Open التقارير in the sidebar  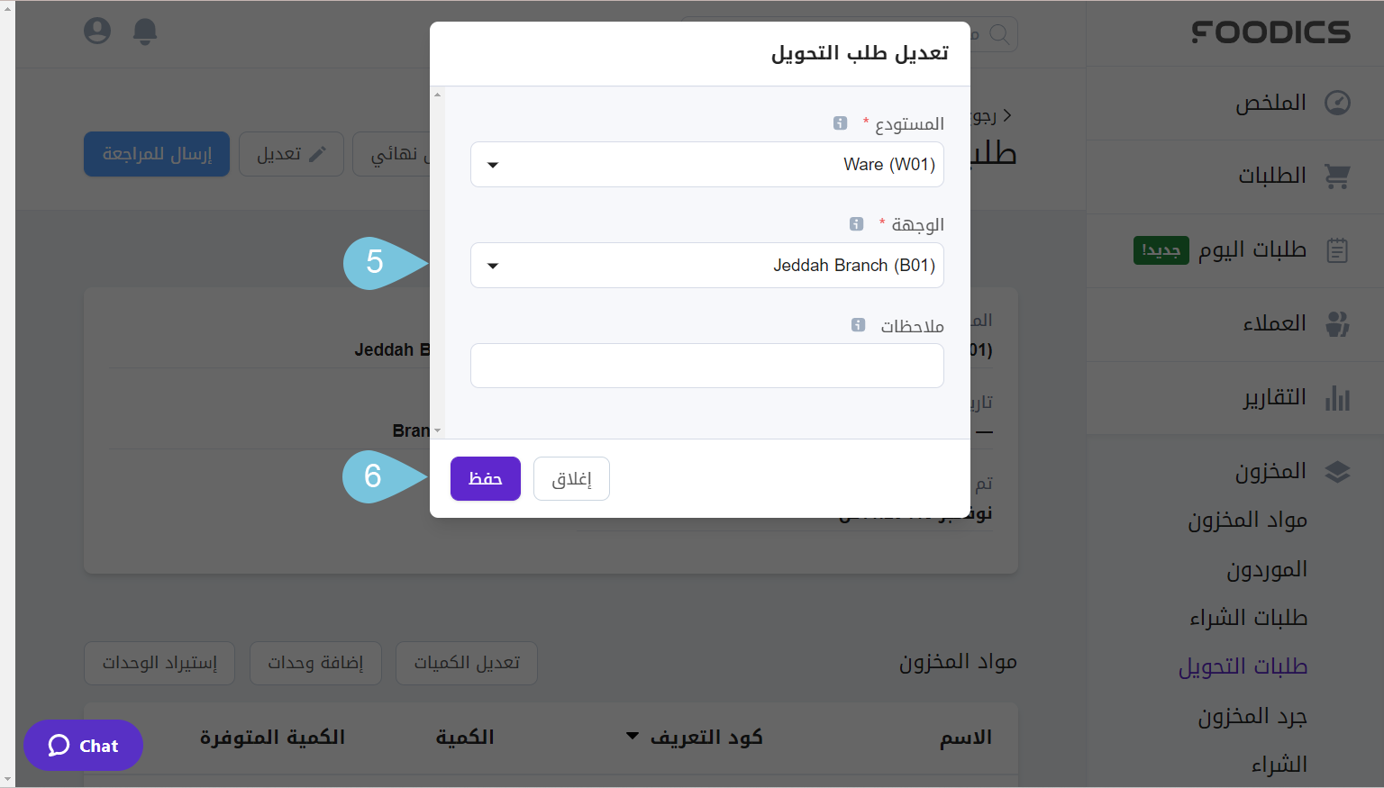[1274, 397]
